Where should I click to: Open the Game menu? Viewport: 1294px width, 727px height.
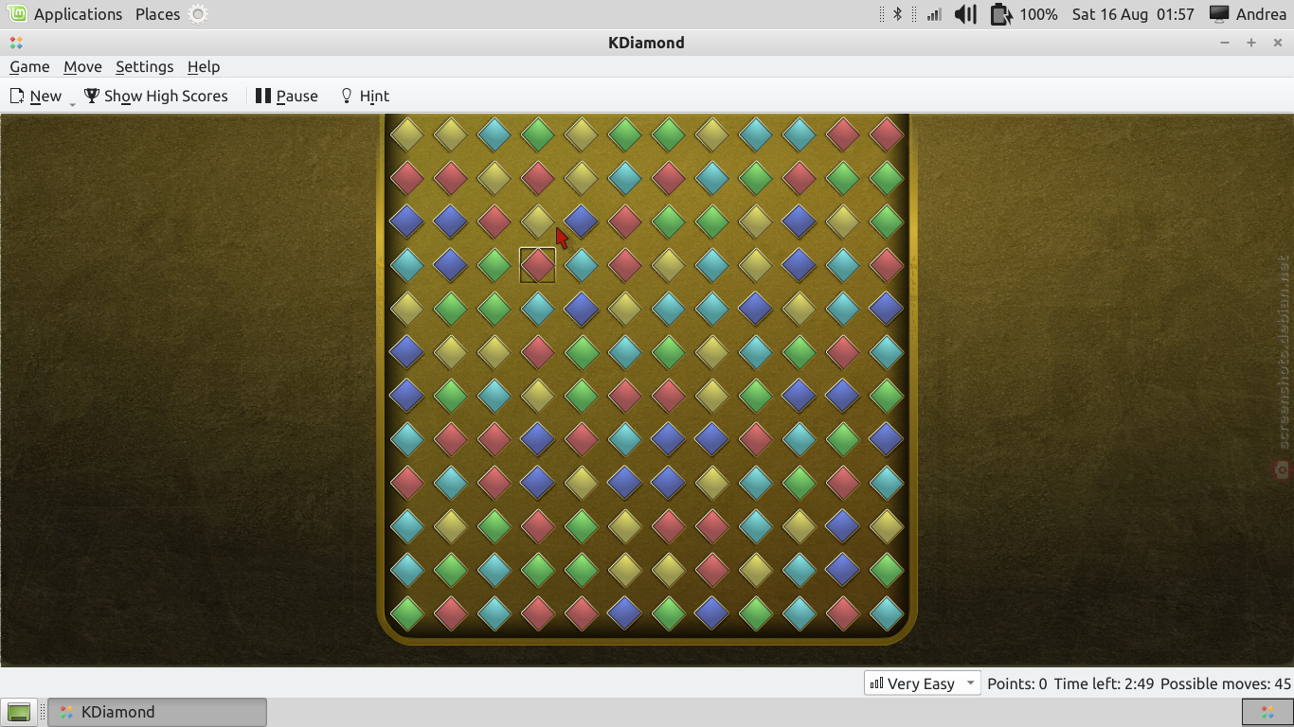29,66
